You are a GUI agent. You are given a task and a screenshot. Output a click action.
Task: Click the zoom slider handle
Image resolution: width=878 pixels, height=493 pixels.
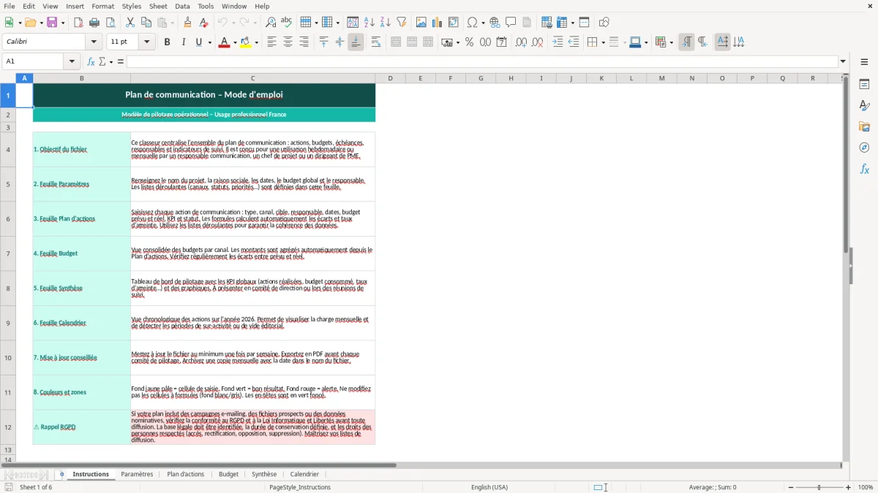(x=819, y=487)
